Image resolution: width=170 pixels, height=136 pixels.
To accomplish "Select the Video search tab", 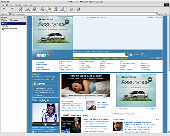I will (94, 51).
